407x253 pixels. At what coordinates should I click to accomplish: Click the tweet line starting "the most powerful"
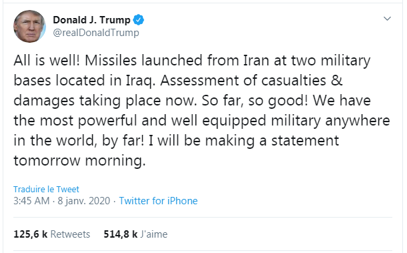[x=201, y=121]
